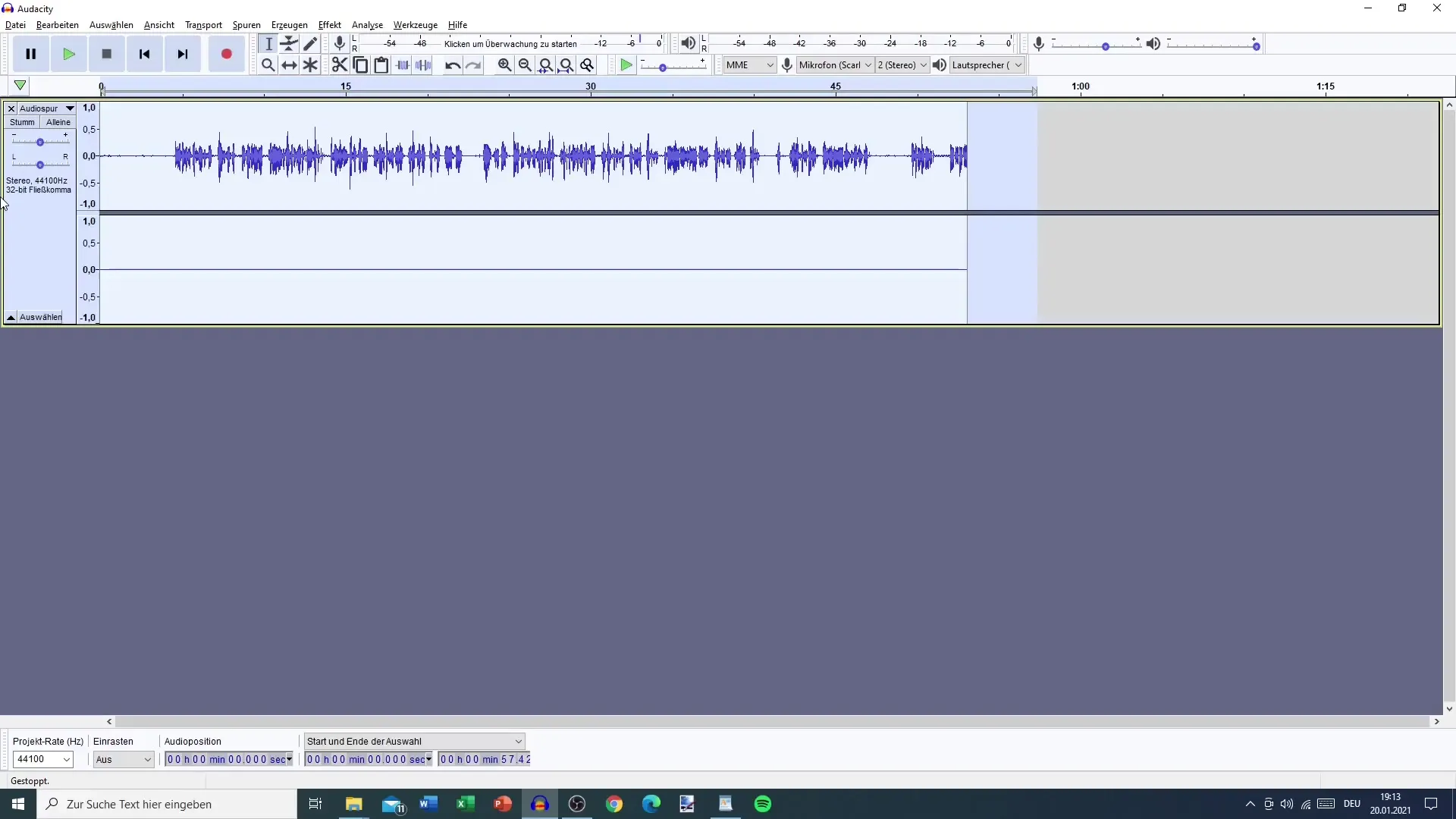Click the horizontal scrollbar right arrow
The image size is (1456, 819).
1436,722
